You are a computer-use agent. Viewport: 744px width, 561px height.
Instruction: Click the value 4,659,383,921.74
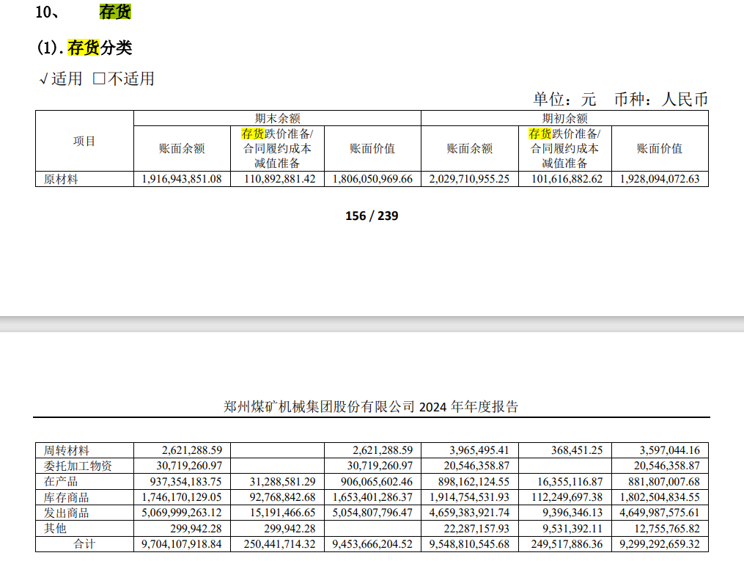[x=469, y=513]
